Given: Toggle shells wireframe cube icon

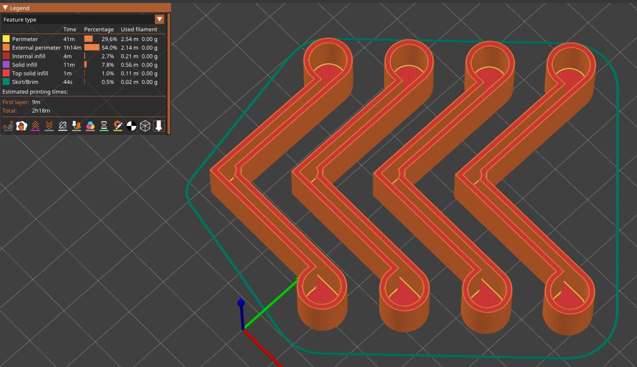Looking at the screenshot, I should point(145,126).
